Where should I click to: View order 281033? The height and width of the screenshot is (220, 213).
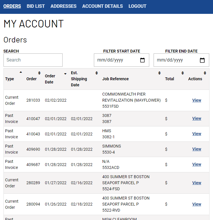pos(197,100)
